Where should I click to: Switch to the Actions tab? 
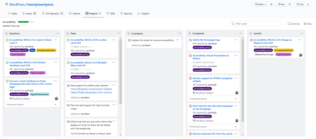click(75, 14)
